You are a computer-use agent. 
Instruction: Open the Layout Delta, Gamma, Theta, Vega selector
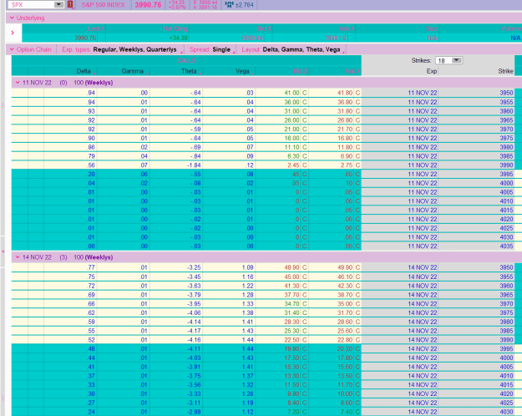tap(293, 49)
